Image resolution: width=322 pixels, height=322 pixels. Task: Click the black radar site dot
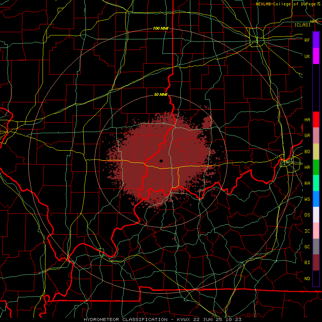[161, 161]
